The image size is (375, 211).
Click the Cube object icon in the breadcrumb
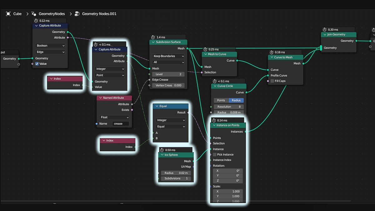[x=8, y=13]
